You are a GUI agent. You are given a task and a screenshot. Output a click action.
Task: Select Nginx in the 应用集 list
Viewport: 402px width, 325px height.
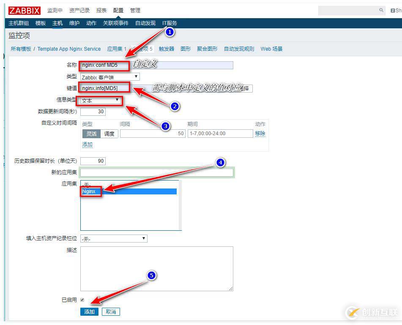pyautogui.click(x=129, y=191)
